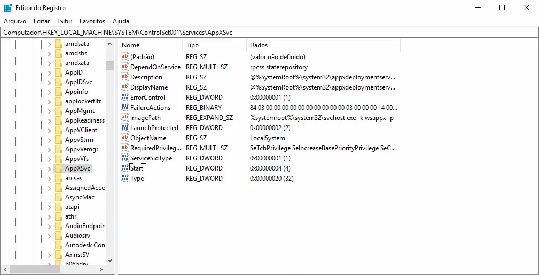Click the DisplayName string icon
Image resolution: width=539 pixels, height=275 pixels.
coord(125,87)
